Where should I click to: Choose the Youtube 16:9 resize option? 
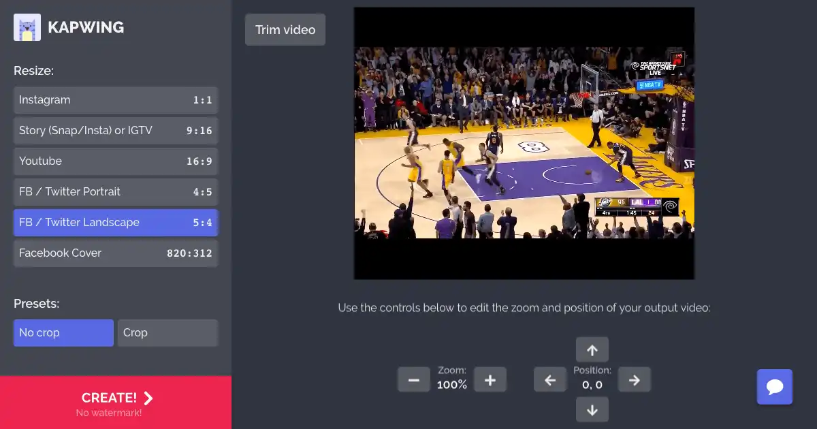tap(115, 161)
